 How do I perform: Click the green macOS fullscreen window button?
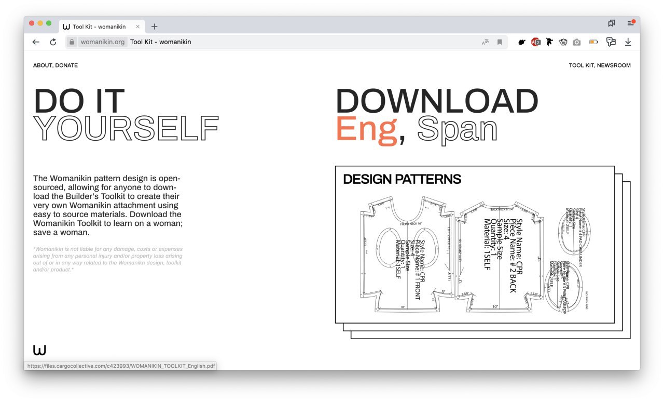49,23
